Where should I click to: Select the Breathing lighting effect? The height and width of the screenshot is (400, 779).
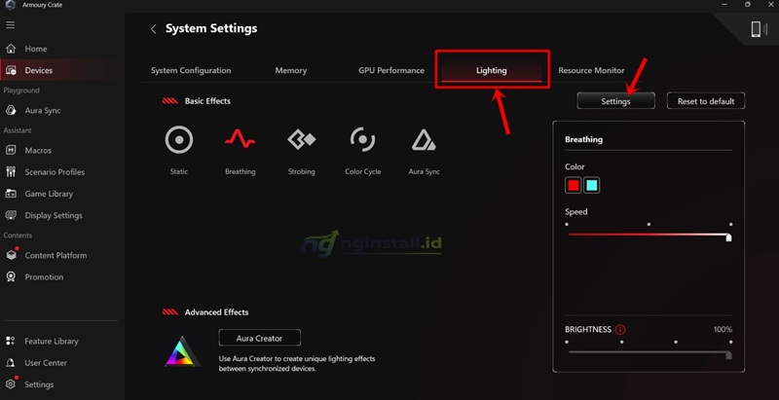(x=240, y=139)
